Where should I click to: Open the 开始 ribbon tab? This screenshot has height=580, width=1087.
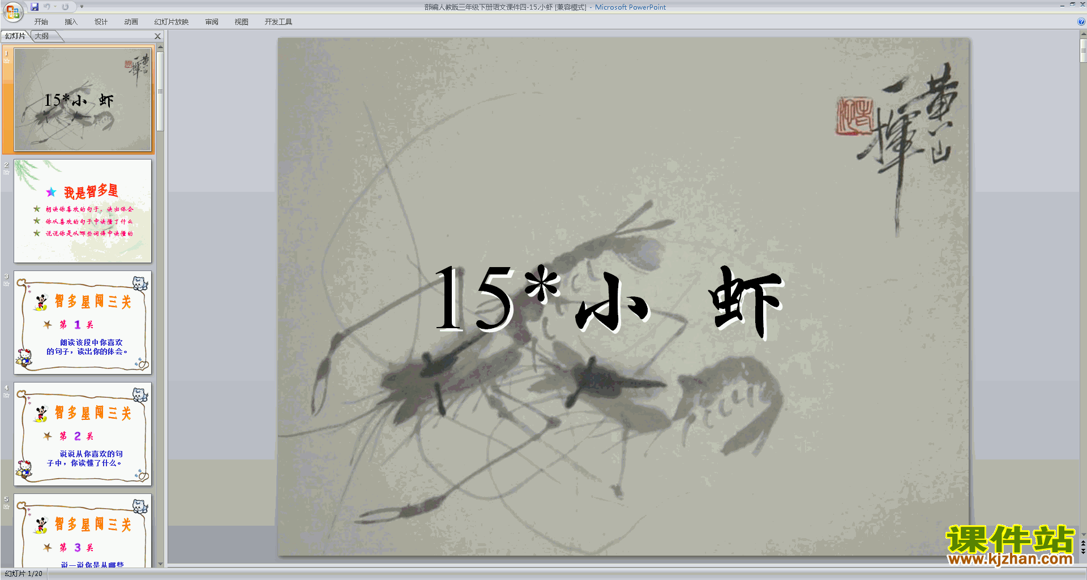41,22
